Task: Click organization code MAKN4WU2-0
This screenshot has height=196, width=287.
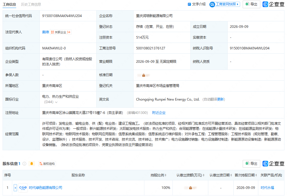Action: [54, 48]
